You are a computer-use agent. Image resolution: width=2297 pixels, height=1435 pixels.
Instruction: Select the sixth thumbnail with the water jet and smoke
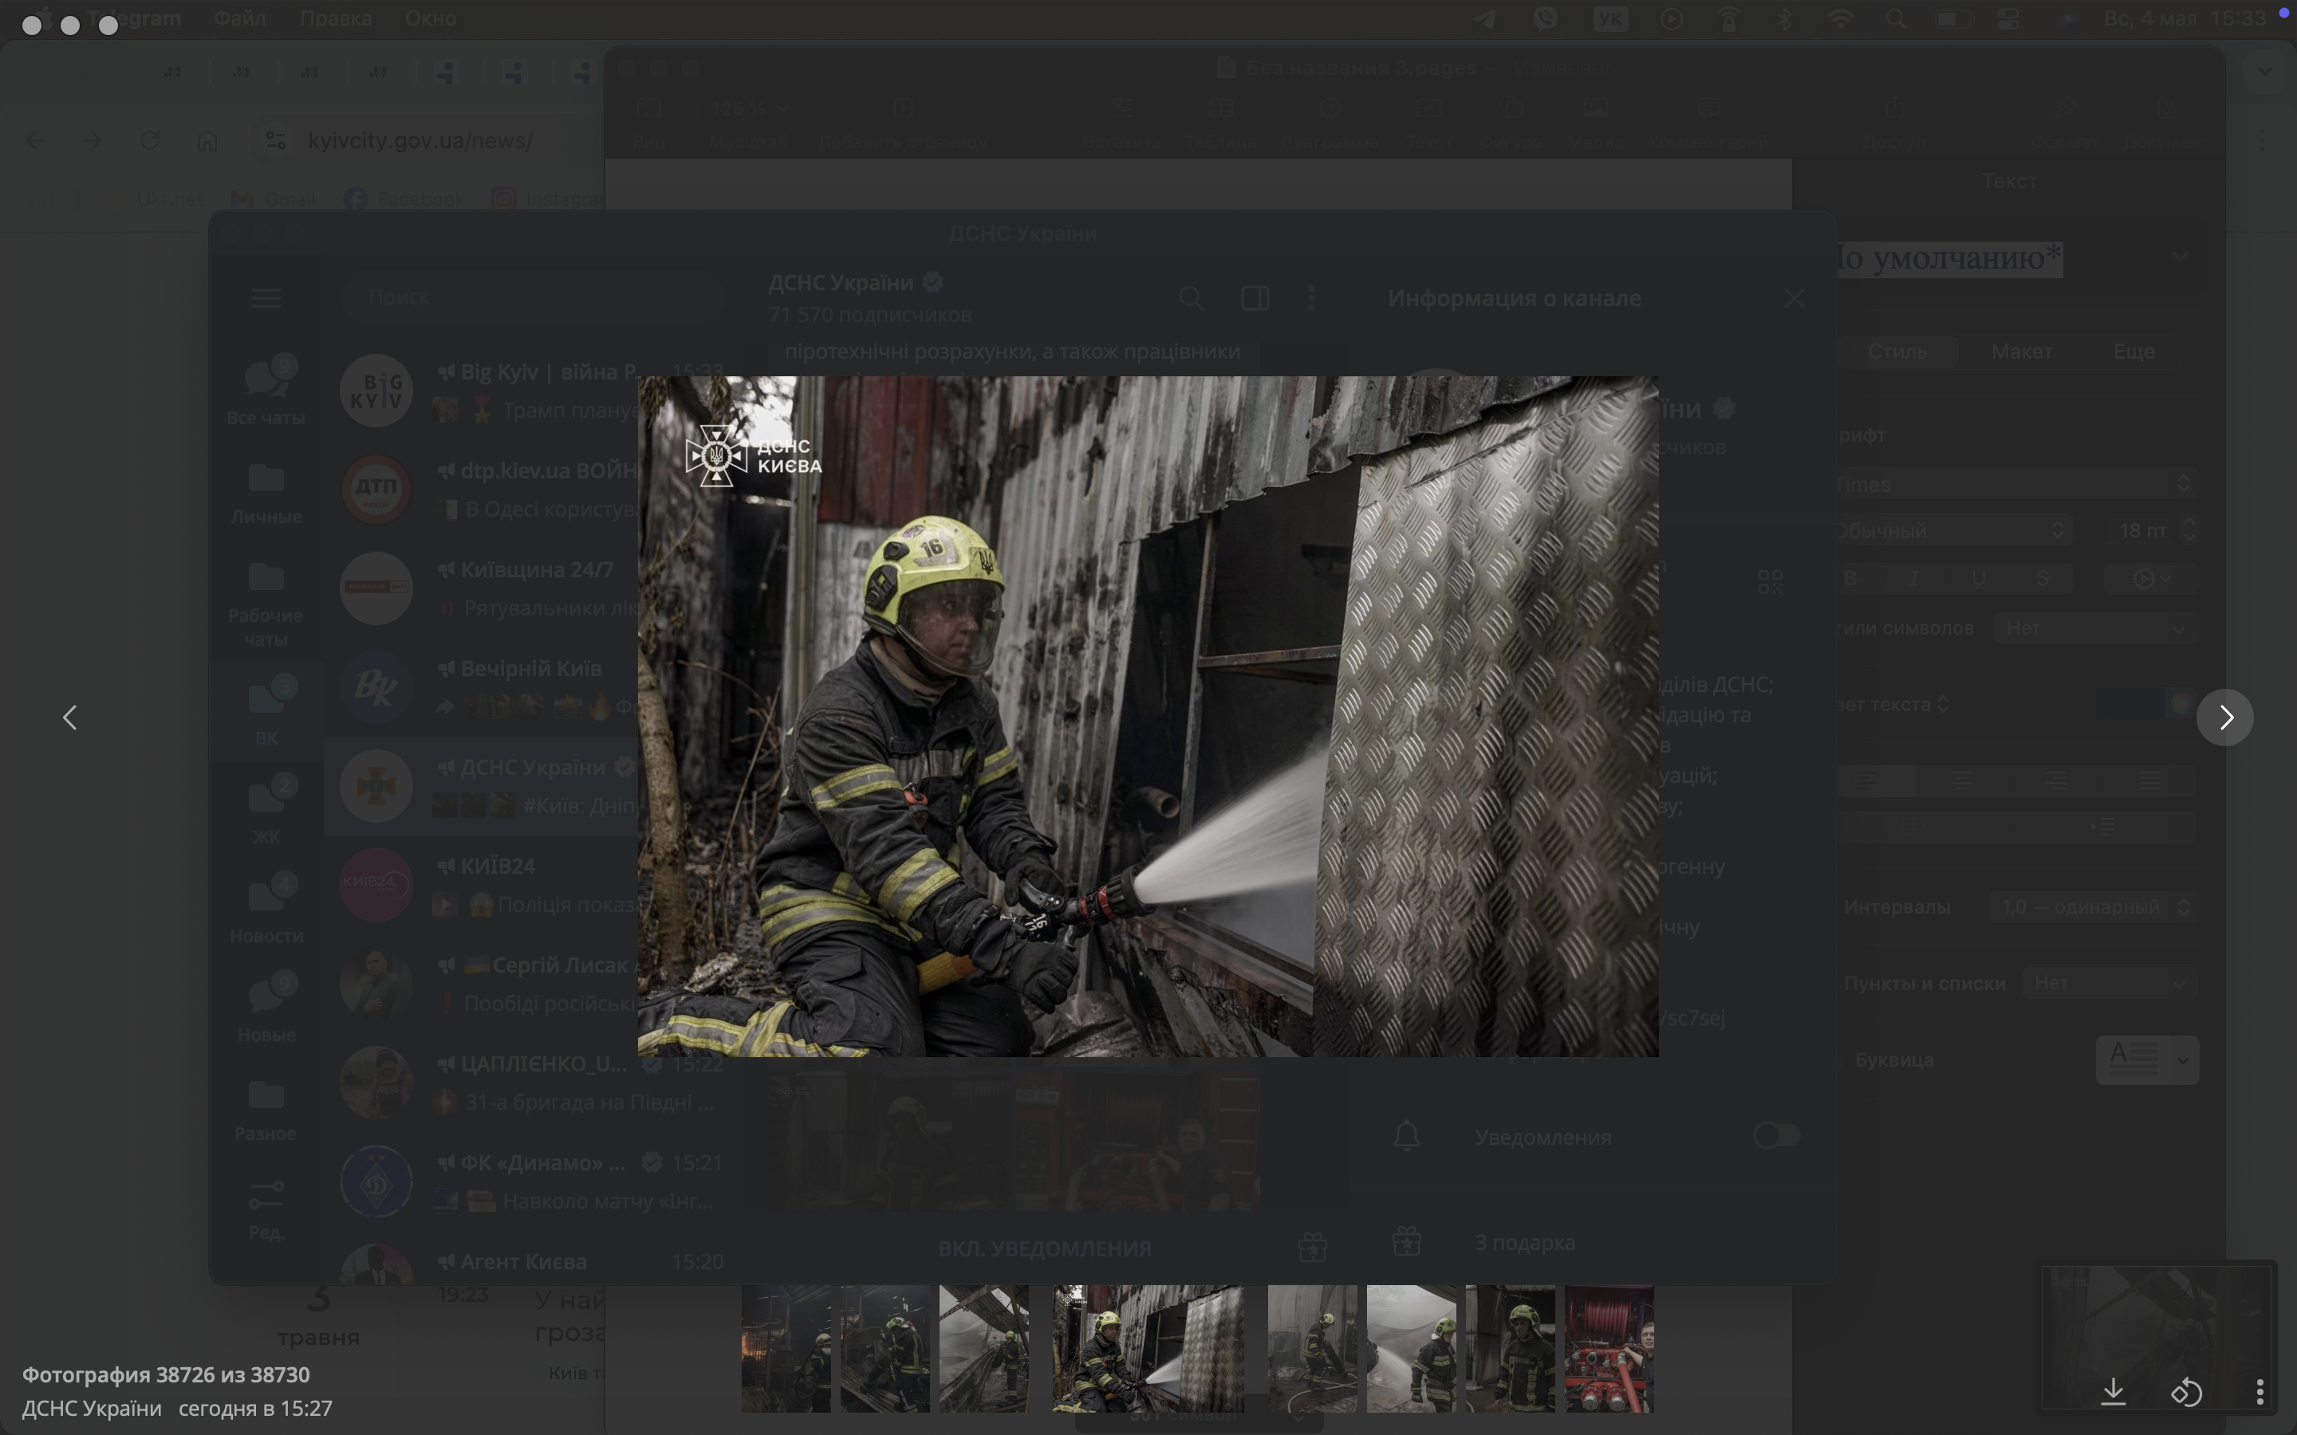pos(1412,1349)
